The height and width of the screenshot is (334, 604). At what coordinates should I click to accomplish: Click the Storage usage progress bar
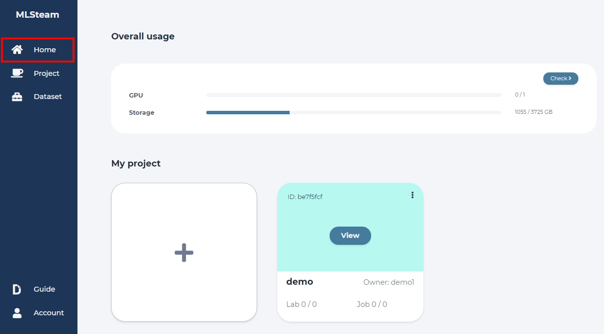(x=354, y=112)
